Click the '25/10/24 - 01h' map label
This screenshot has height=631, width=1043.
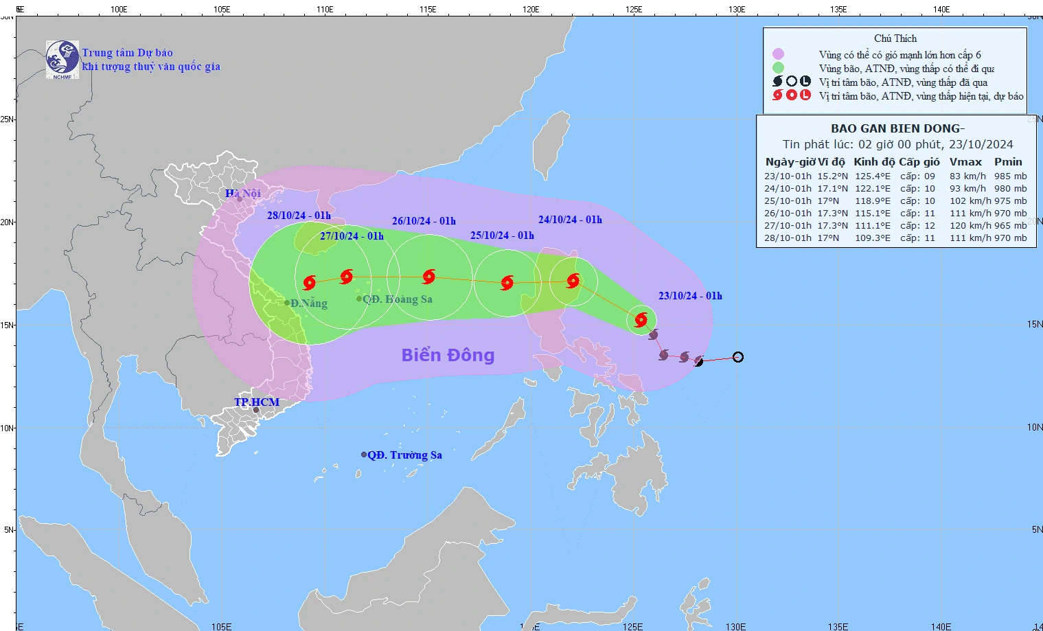click(502, 236)
